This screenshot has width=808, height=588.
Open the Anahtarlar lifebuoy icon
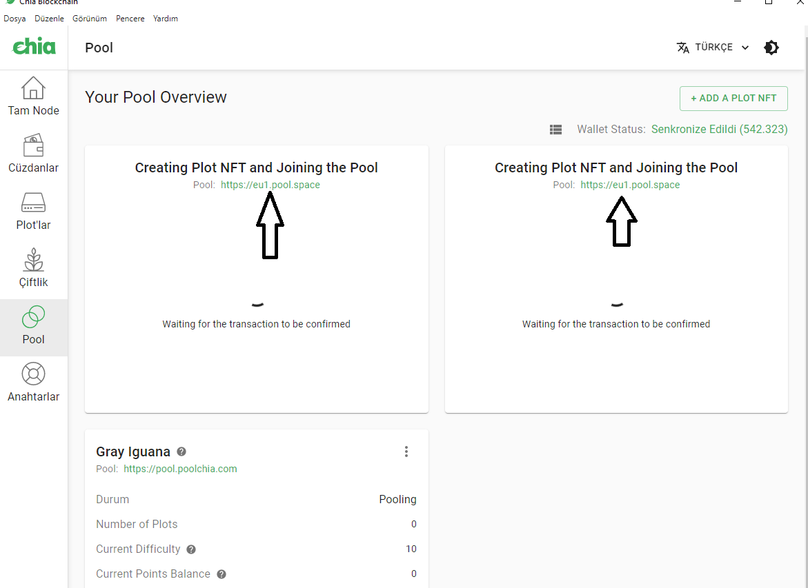point(34,374)
